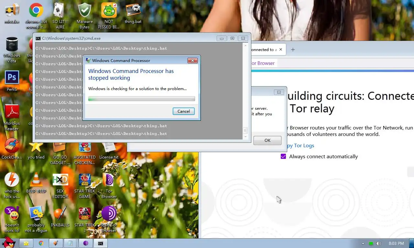Click the cmd.exe vertical scrollbar
Image resolution: width=414 pixels, height=248 pixels.
tap(245, 91)
